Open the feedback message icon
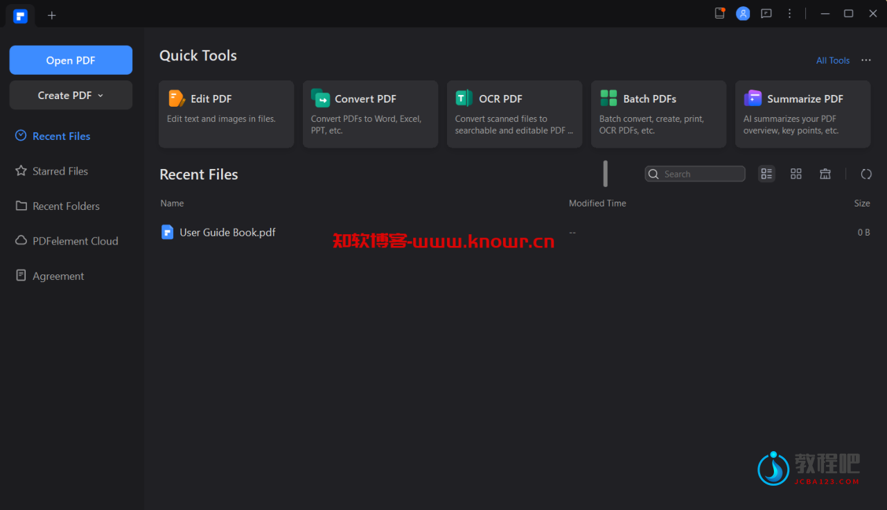 [766, 13]
